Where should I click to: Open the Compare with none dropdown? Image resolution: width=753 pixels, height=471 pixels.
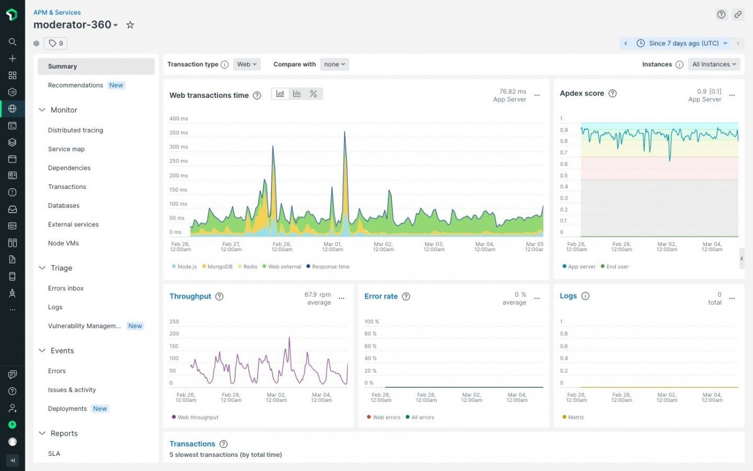click(x=334, y=65)
